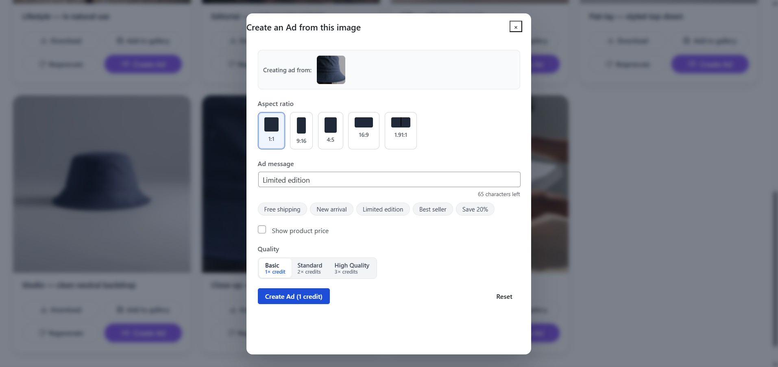The image size is (778, 367).
Task: Click the source bucket hat thumbnail
Action: pyautogui.click(x=331, y=70)
